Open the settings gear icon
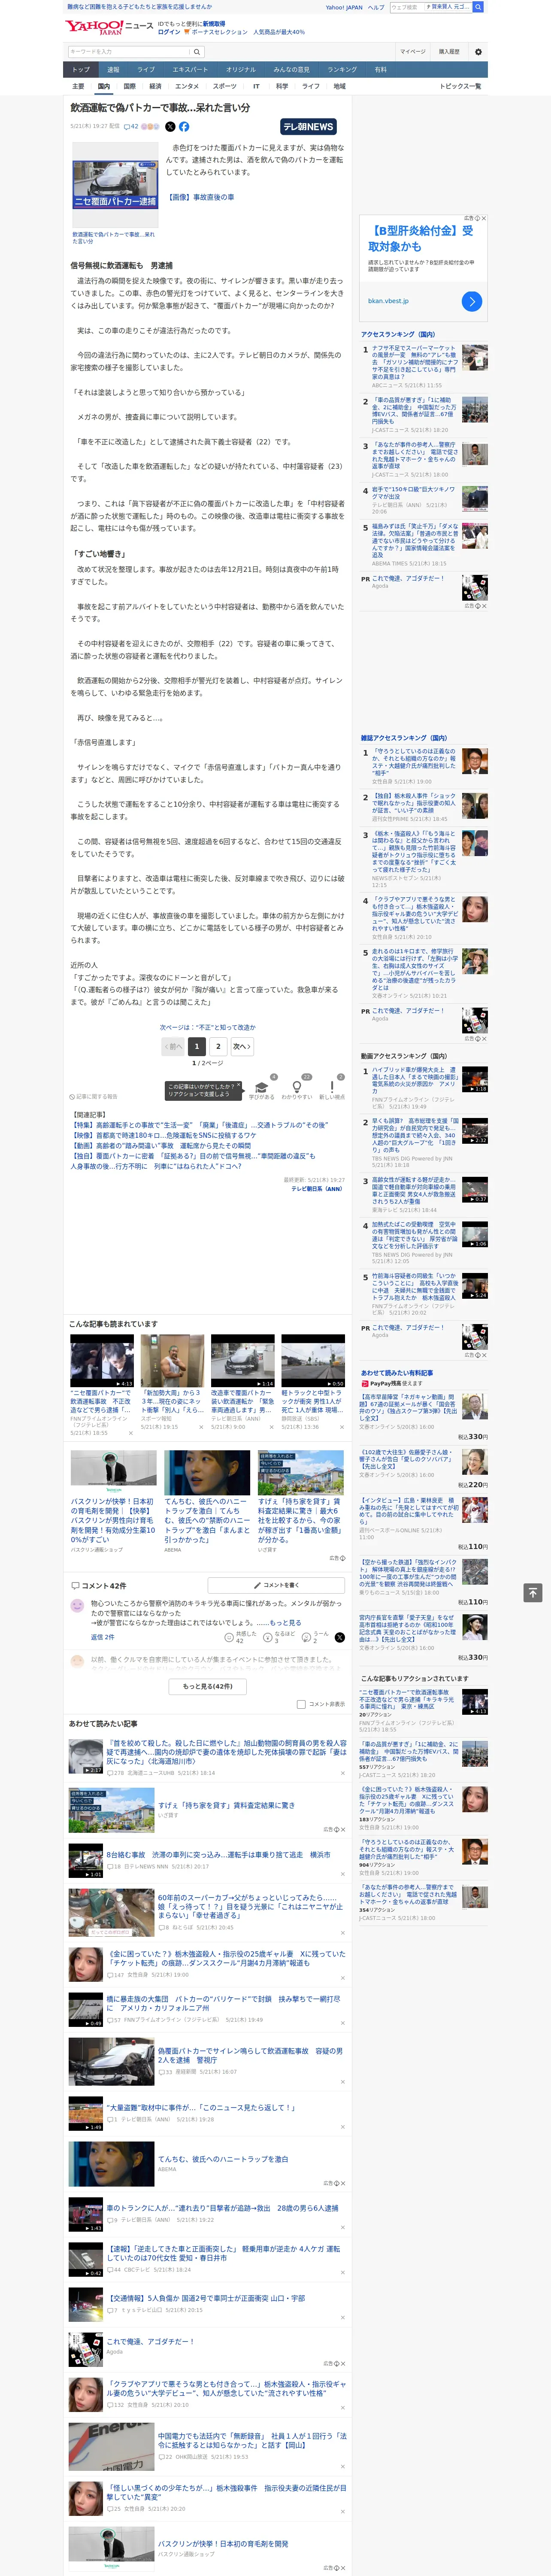This screenshot has height=2576, width=551. (x=478, y=51)
